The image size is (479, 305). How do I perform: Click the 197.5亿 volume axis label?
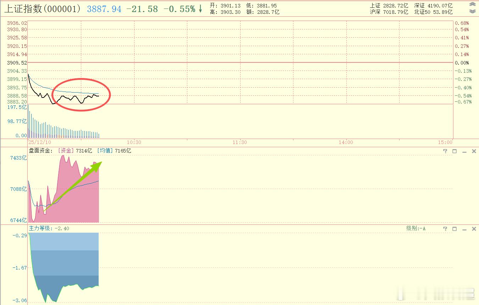click(17, 107)
